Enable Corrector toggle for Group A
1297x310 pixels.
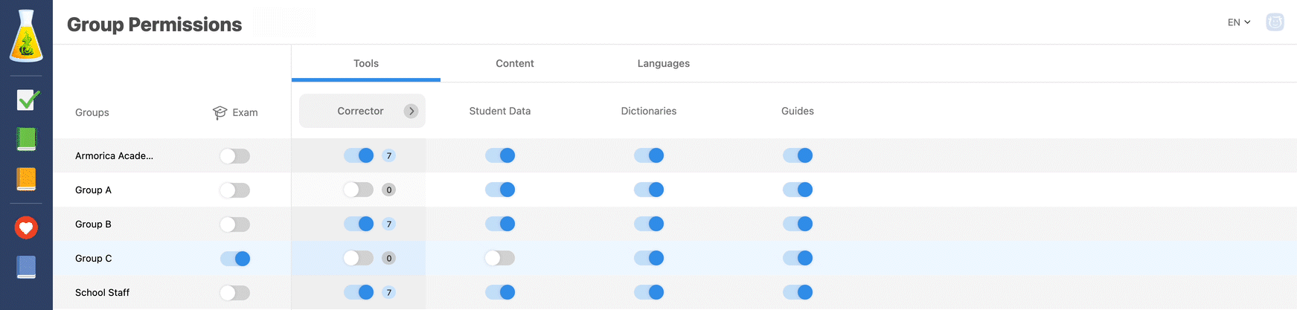coord(359,190)
